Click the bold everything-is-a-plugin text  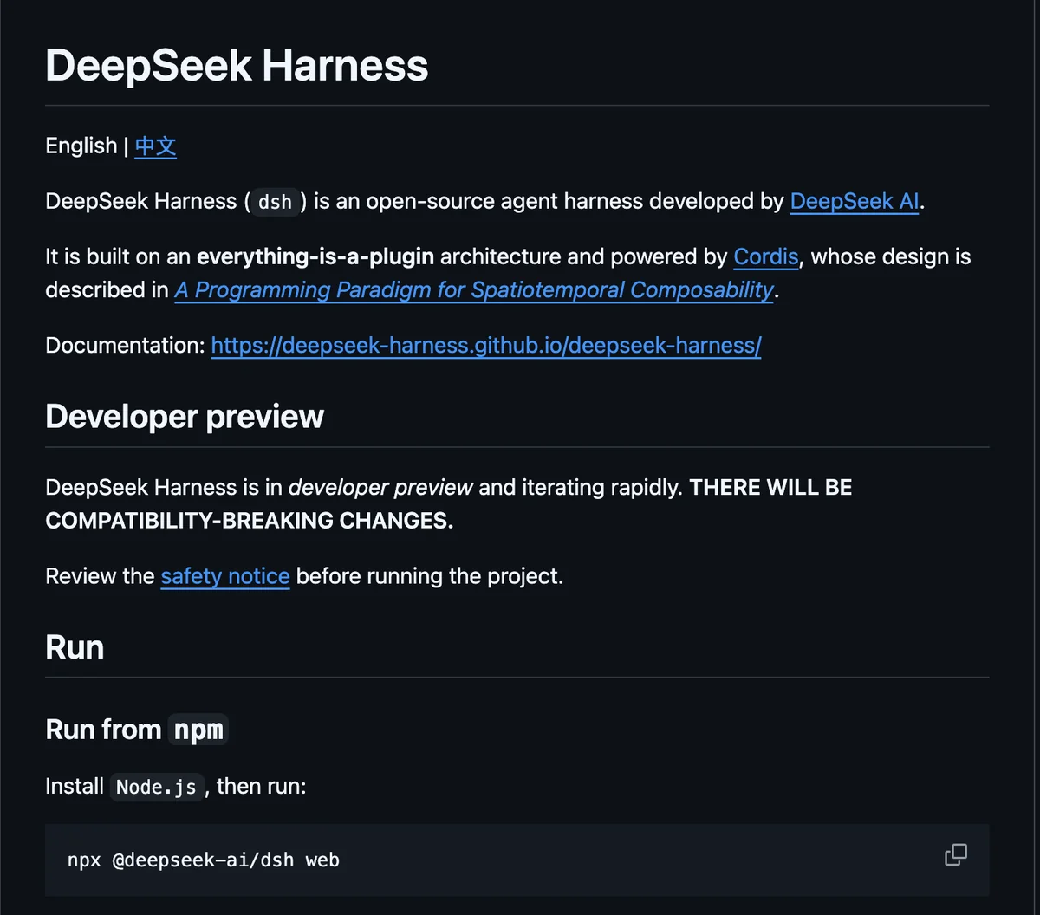tap(315, 256)
